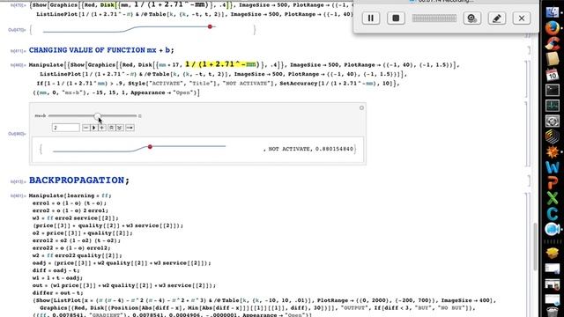Open the striped cube dock icon

tap(553, 136)
